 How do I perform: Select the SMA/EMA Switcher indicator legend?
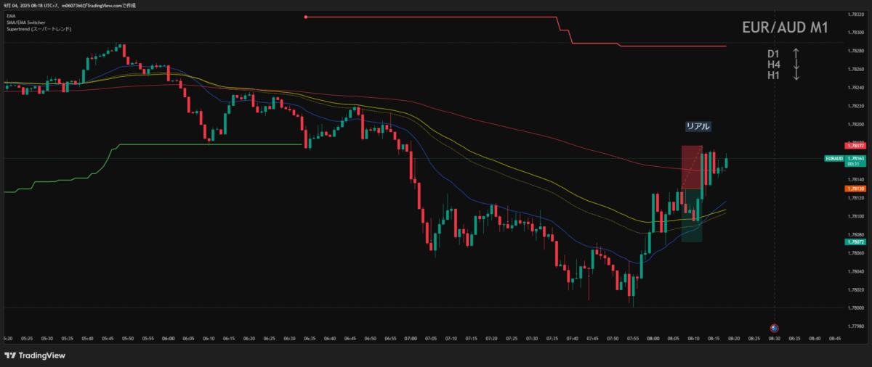(25, 22)
